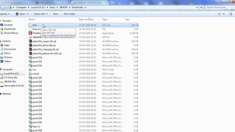The height and width of the screenshot is (132, 235).
Task: Expand breadcrumb arrow after Computer
Action: click(29, 7)
